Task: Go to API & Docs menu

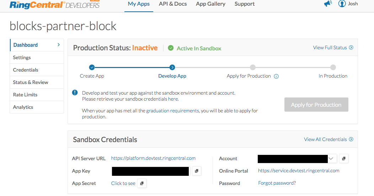Action: click(x=173, y=4)
